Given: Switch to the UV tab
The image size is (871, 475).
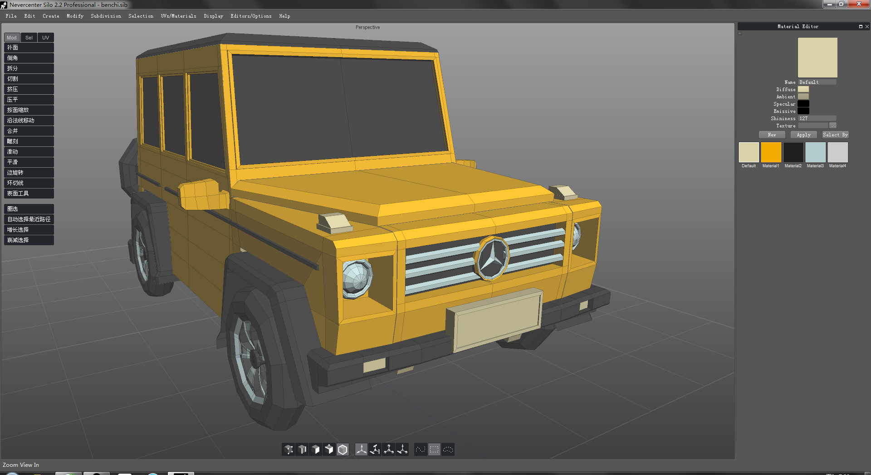Looking at the screenshot, I should pyautogui.click(x=46, y=38).
